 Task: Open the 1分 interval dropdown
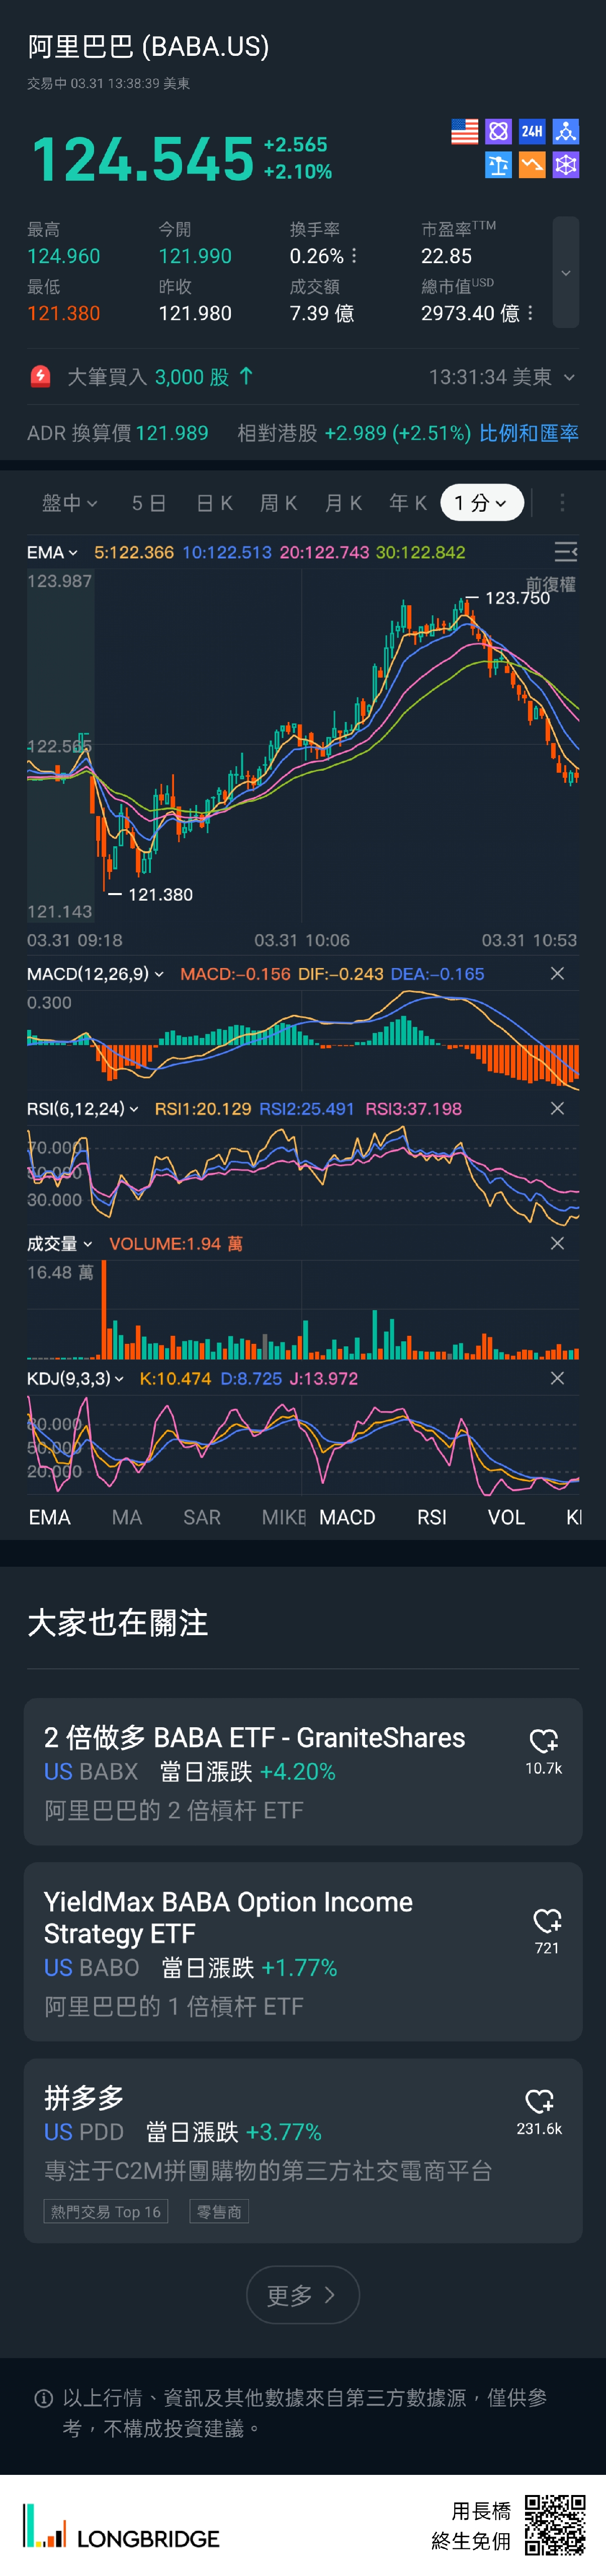click(481, 503)
